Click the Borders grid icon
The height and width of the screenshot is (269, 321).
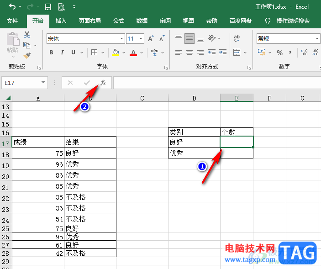[x=95, y=53]
